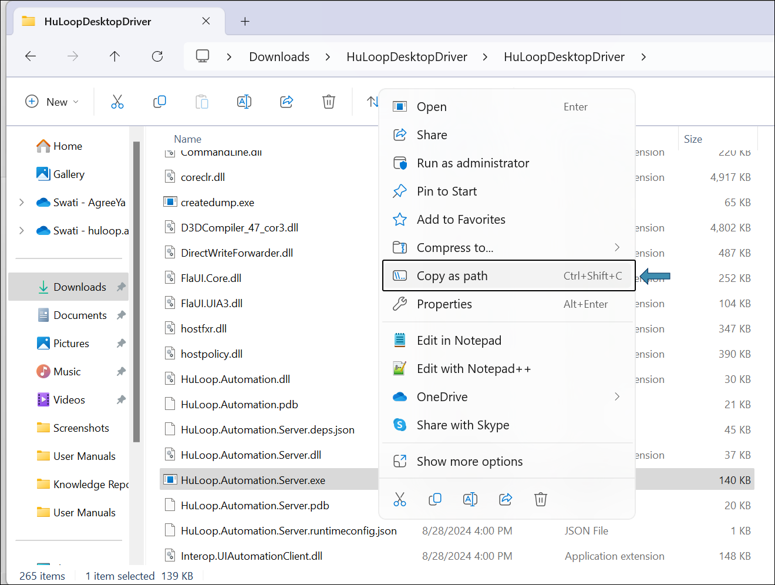Viewport: 775px width, 585px height.
Task: Sort files by the Size column
Action: pyautogui.click(x=693, y=139)
